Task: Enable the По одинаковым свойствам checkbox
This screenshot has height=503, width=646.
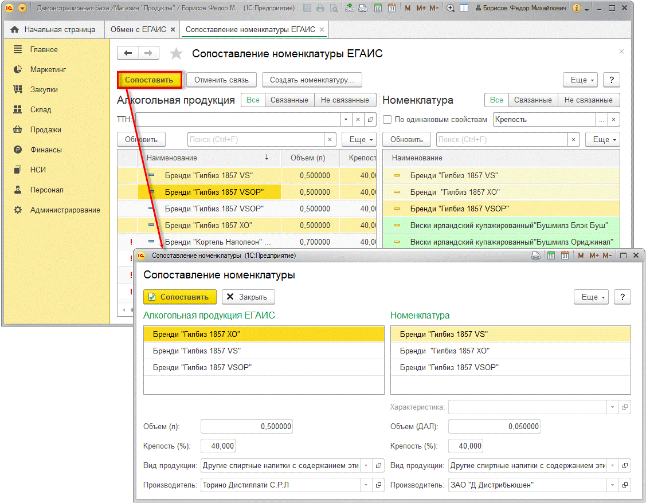Action: pyautogui.click(x=387, y=120)
